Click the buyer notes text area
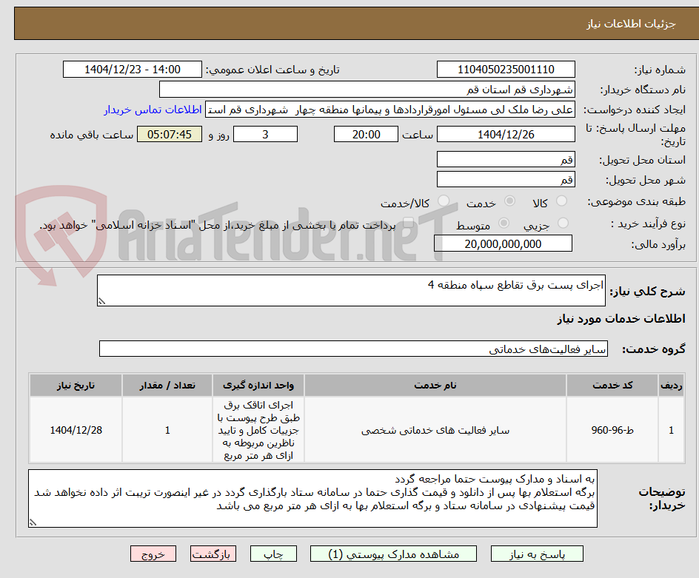 point(312,498)
